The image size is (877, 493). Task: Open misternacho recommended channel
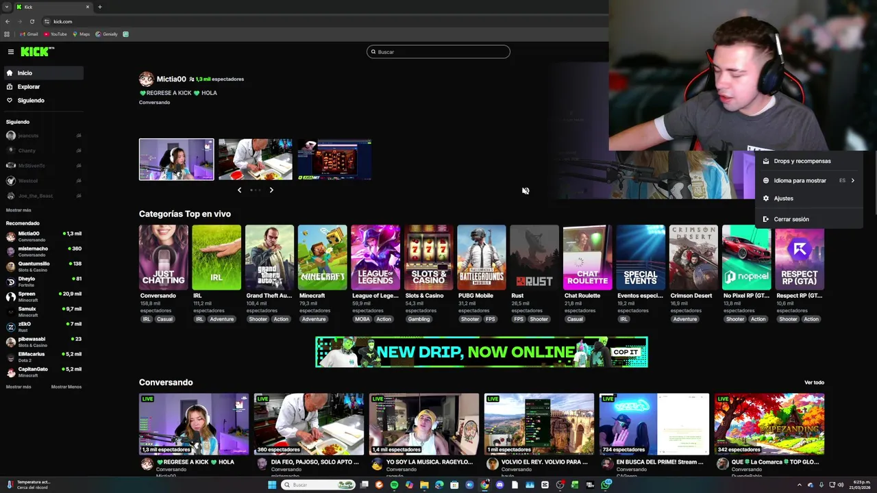coord(43,251)
